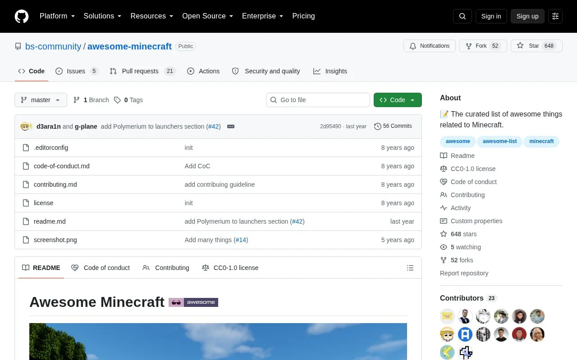Open the appearance settings icon beside Sign up
This screenshot has width=577, height=360.
[555, 16]
